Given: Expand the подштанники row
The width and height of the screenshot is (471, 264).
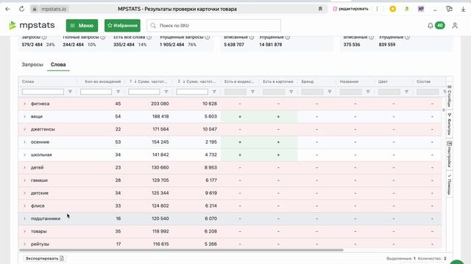Looking at the screenshot, I should point(24,219).
